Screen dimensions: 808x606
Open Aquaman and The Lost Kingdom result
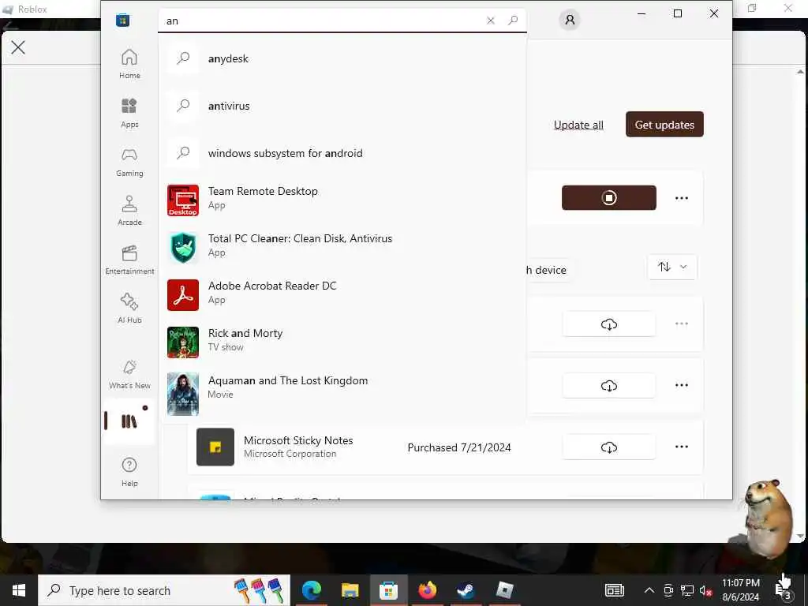click(x=344, y=394)
